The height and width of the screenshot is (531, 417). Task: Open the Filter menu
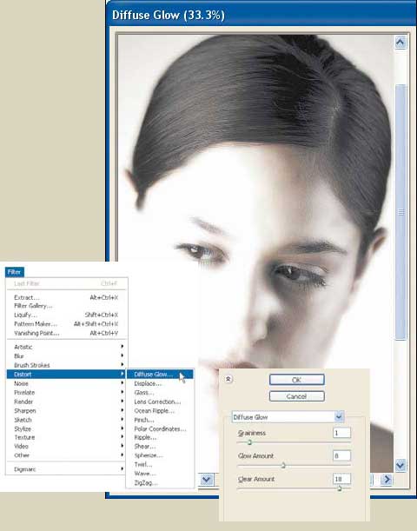point(14,272)
